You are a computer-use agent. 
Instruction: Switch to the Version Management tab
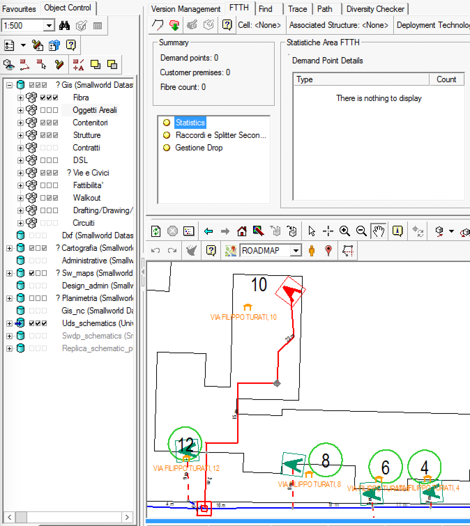186,9
